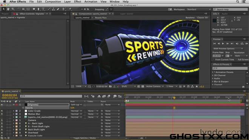Image resolution: width=249 pixels, height=140 pixels.
Task: Click the current time indicator in timeline
Action: (174, 98)
